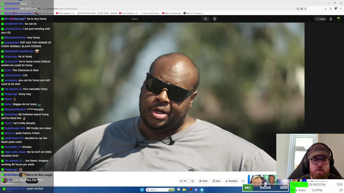Click the KICKS goal counter bar
This screenshot has height=193, width=344.
coord(266,188)
